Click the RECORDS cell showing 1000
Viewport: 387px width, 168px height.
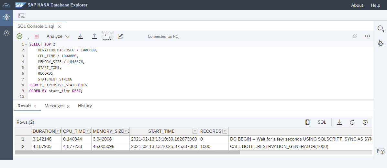[x=214, y=147]
